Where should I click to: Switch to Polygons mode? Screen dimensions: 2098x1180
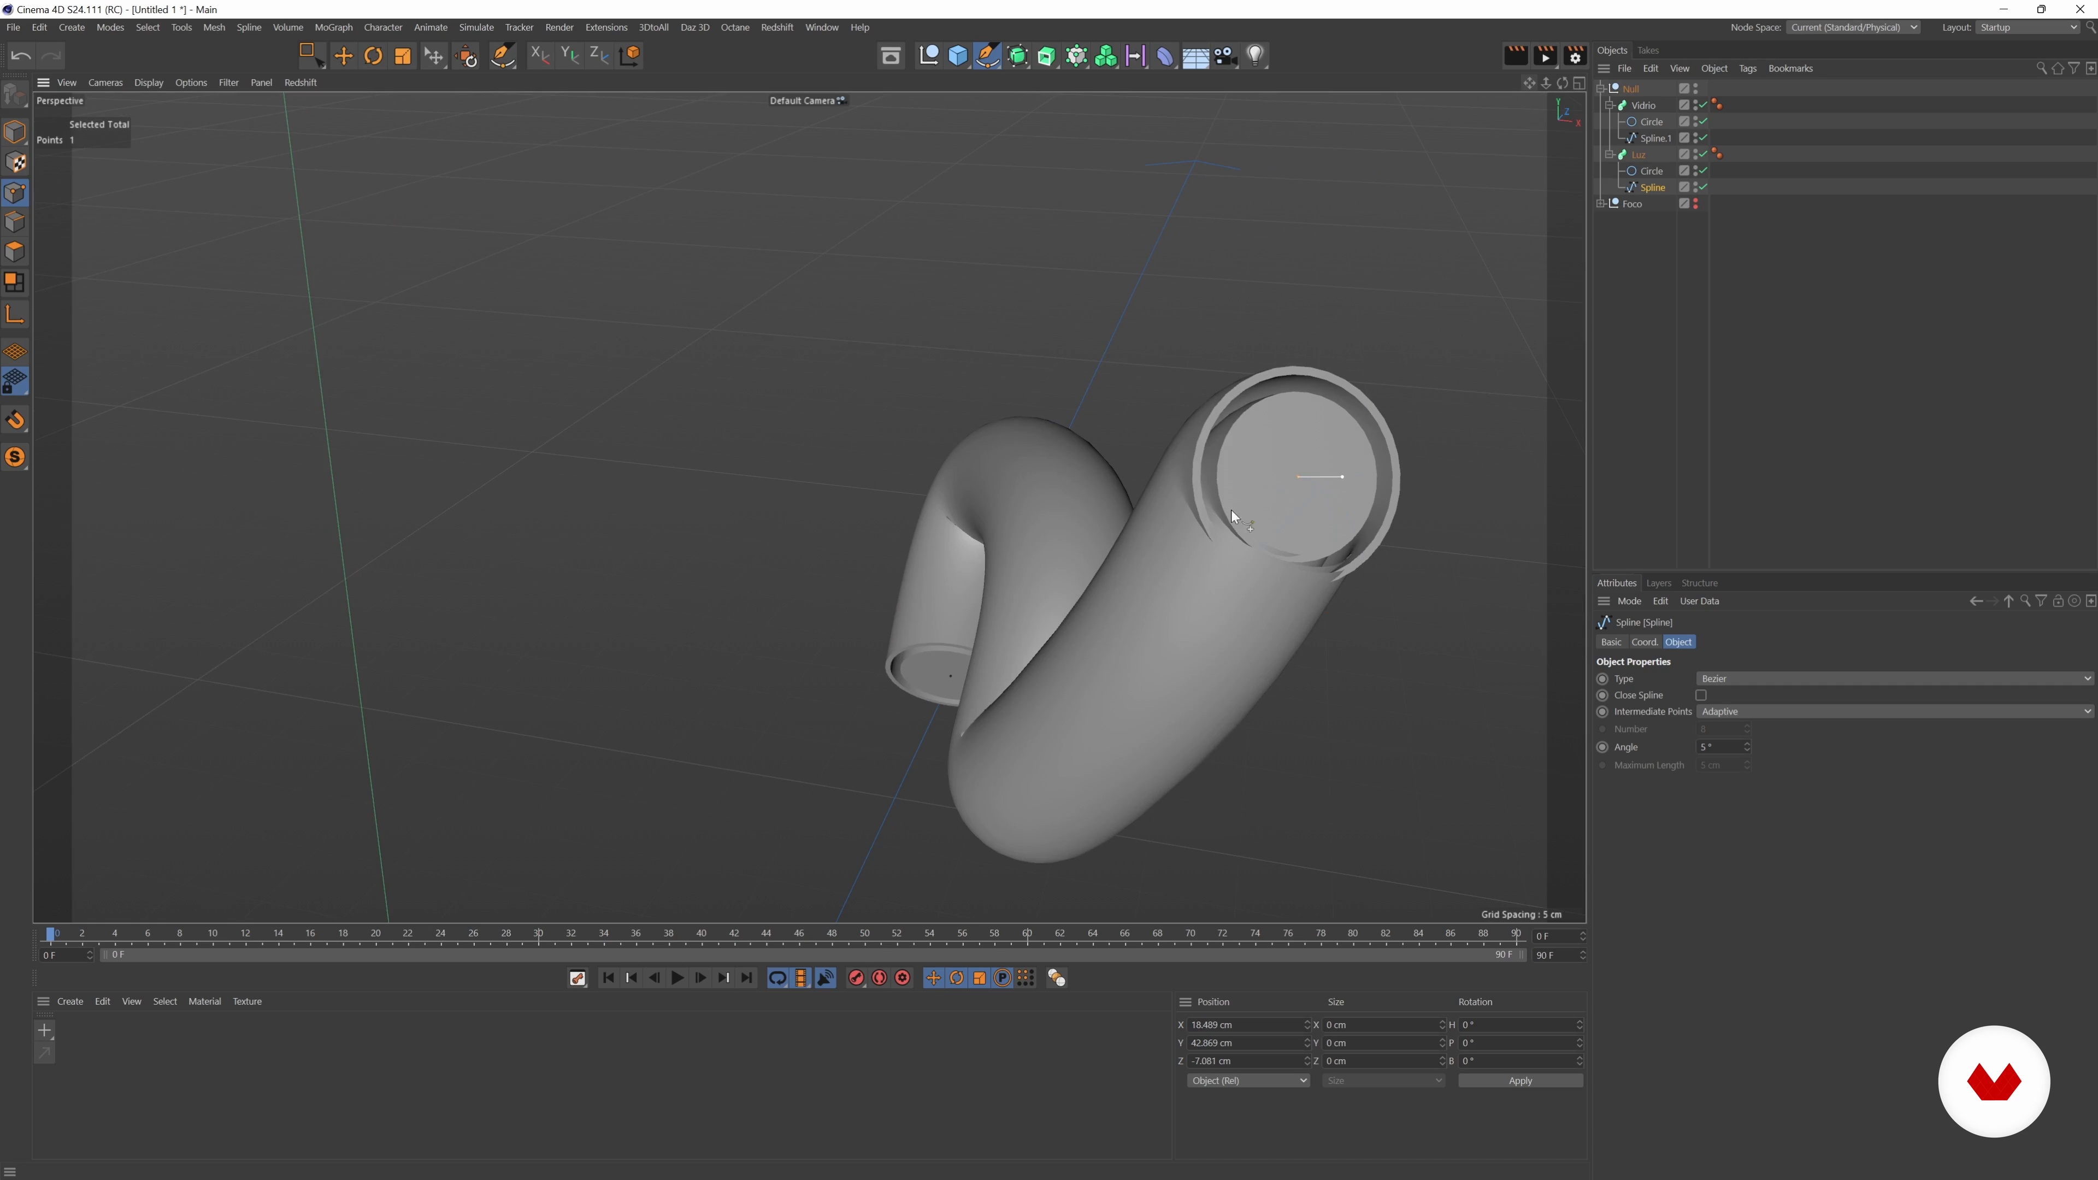[x=15, y=252]
